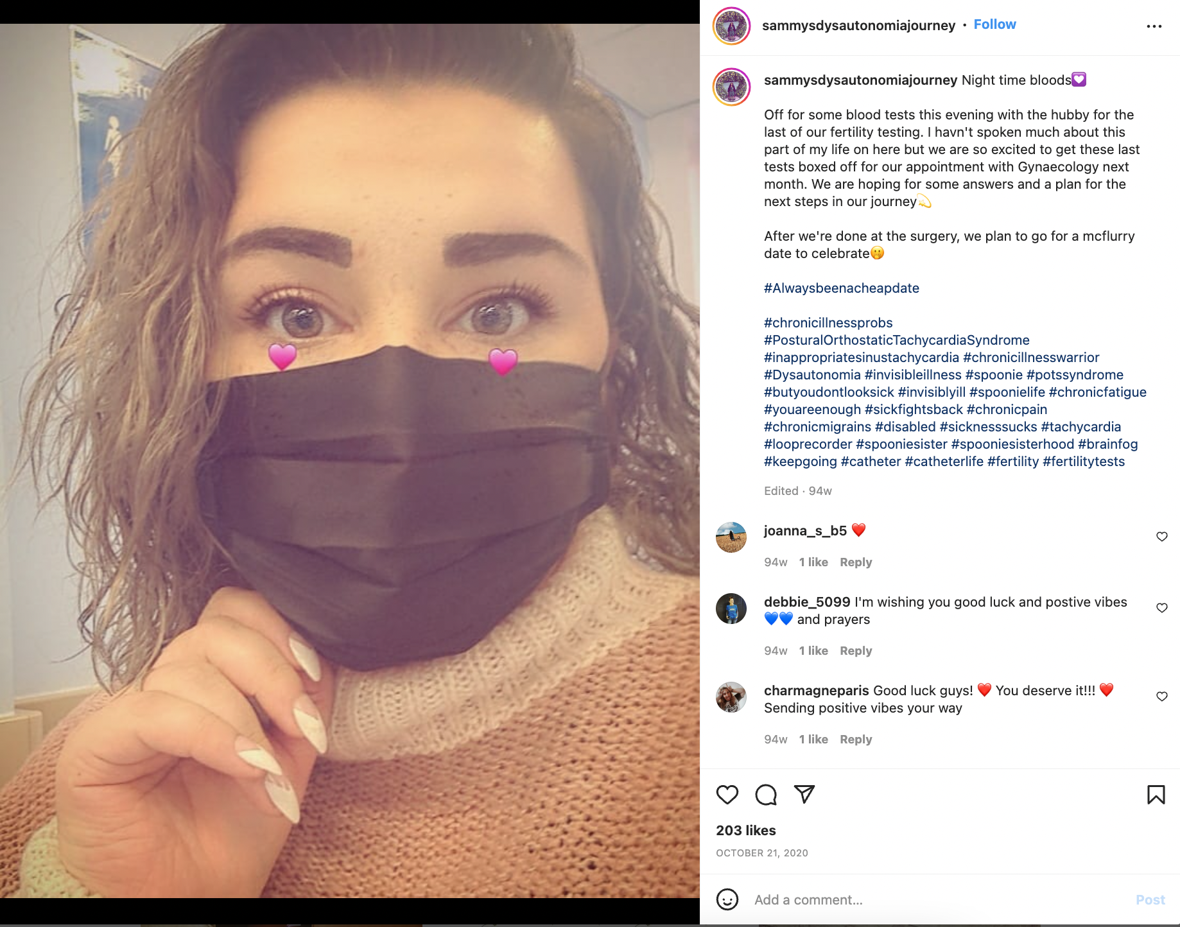This screenshot has height=927, width=1180.
Task: Open joanna_s_b5's profile name
Action: pyautogui.click(x=805, y=531)
